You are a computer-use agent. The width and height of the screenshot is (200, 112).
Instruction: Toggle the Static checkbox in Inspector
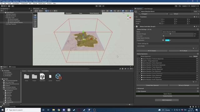[192, 12]
